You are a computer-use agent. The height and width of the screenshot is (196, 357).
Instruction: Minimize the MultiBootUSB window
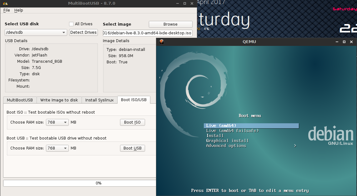pyautogui.click(x=178, y=3)
